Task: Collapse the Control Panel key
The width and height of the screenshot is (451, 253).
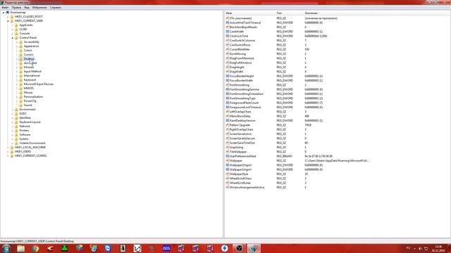Action: pyautogui.click(x=13, y=38)
